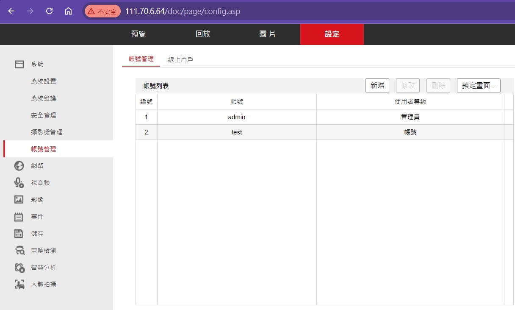Select the 帳號管理 sub-tab
Image resolution: width=515 pixels, height=310 pixels.
(x=141, y=59)
